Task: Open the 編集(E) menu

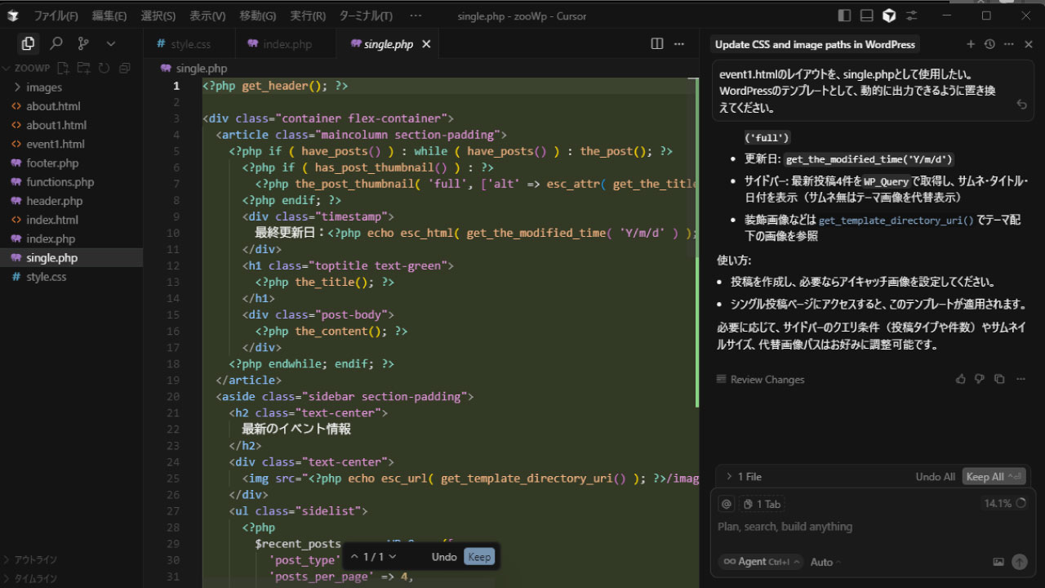Action: pos(109,16)
